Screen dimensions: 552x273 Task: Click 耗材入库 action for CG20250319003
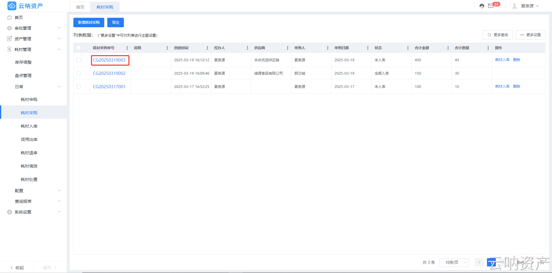pyautogui.click(x=502, y=60)
